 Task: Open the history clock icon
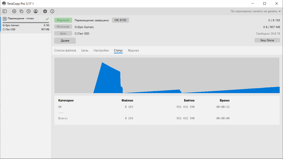click(x=28, y=11)
